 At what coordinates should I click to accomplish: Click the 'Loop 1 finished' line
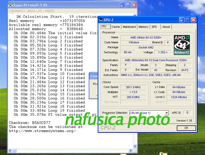(x=48, y=37)
